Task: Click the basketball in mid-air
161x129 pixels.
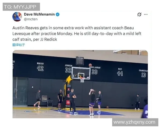Action: (x=90, y=65)
